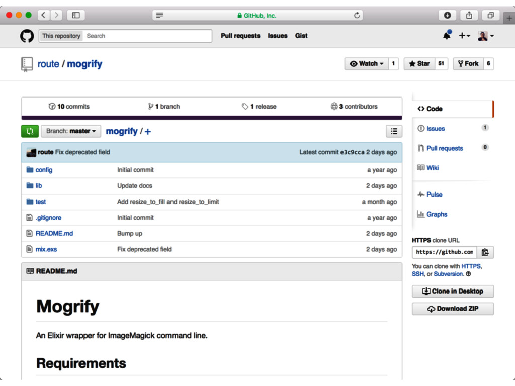Open the .gitignore file
This screenshot has width=515, height=386.
click(48, 218)
